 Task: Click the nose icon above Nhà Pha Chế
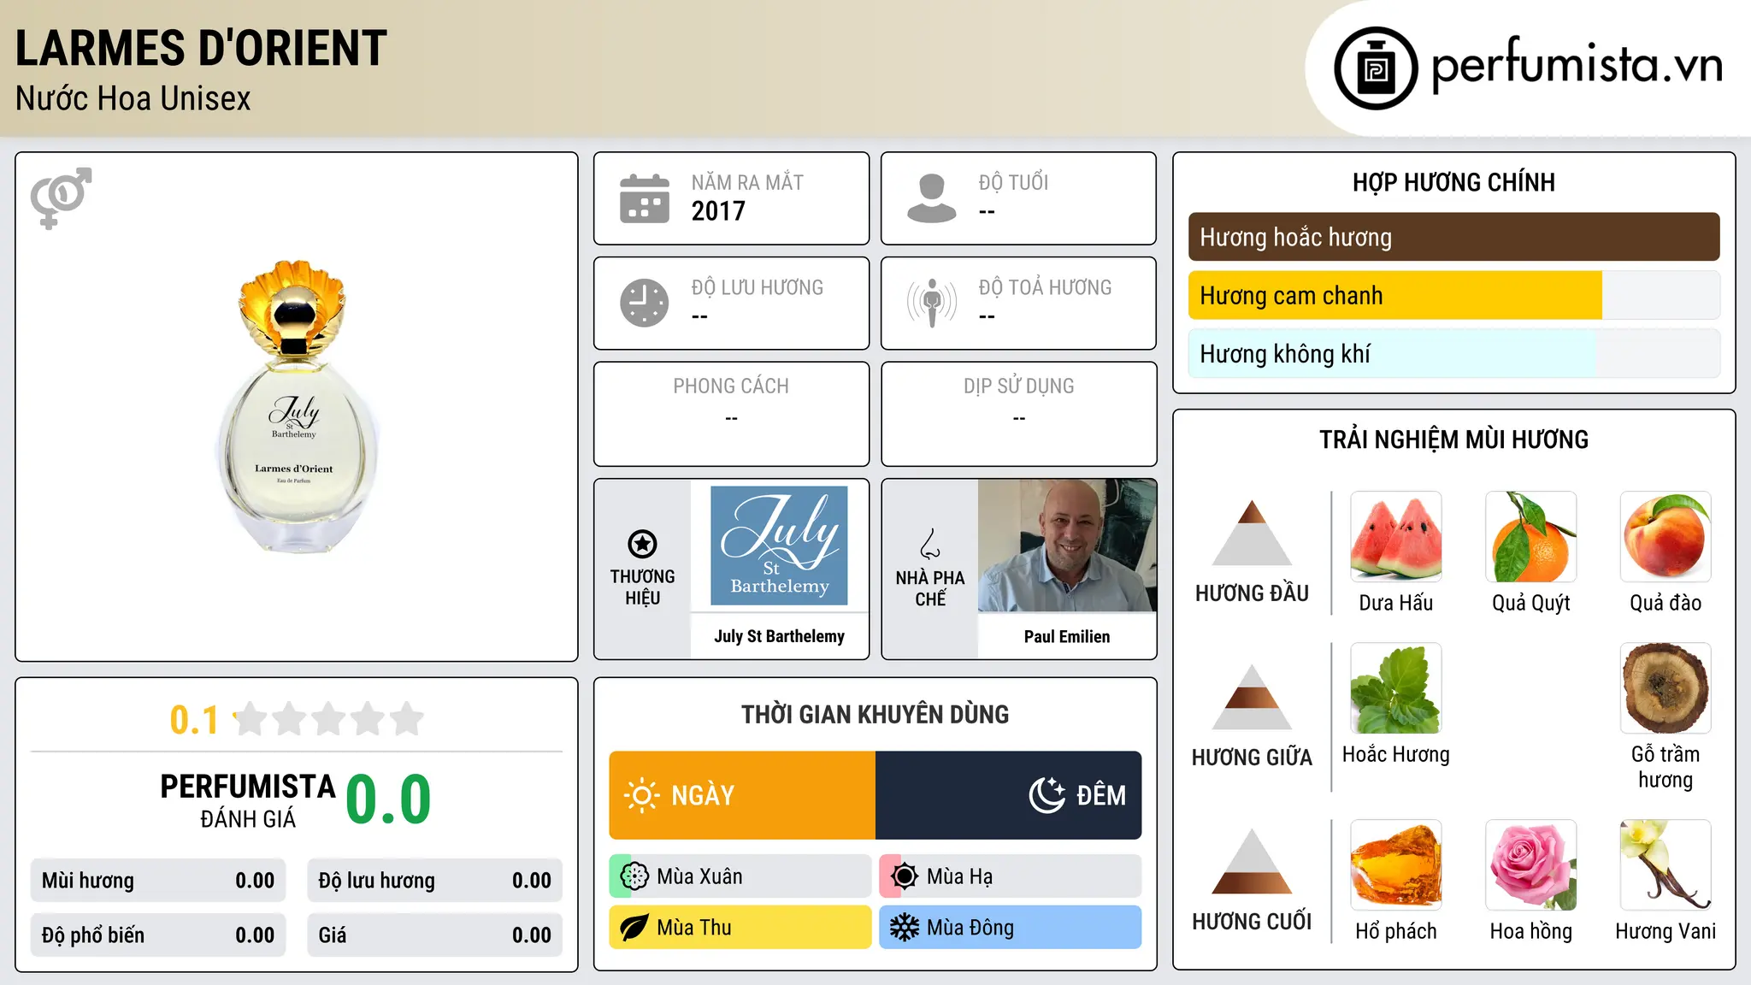(x=930, y=544)
